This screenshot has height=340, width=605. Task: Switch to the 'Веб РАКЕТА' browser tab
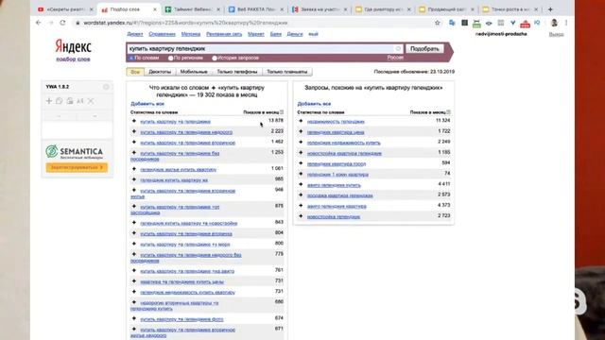255,9
